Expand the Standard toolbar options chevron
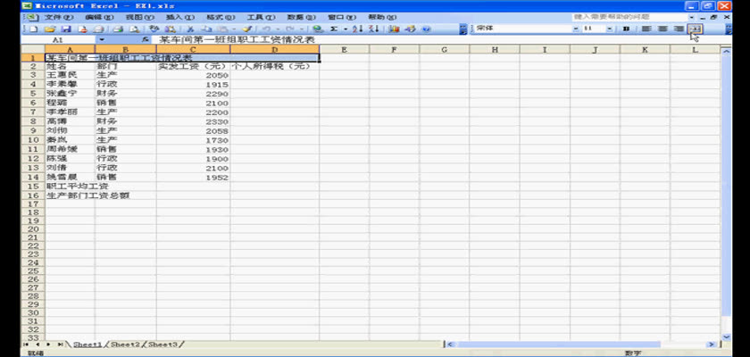Image resolution: width=750 pixels, height=357 pixels. (463, 29)
